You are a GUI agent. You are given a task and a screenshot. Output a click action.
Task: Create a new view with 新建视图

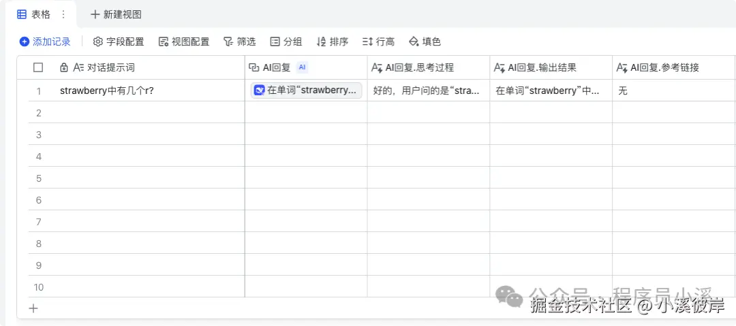(x=116, y=14)
